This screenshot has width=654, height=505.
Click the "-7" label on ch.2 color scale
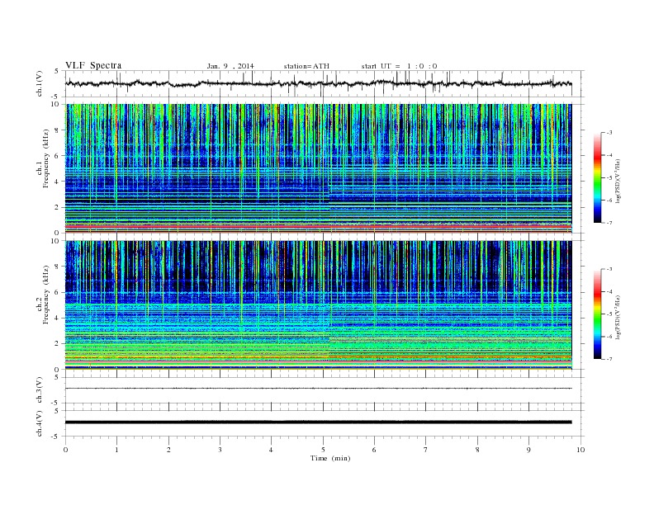[x=609, y=359]
